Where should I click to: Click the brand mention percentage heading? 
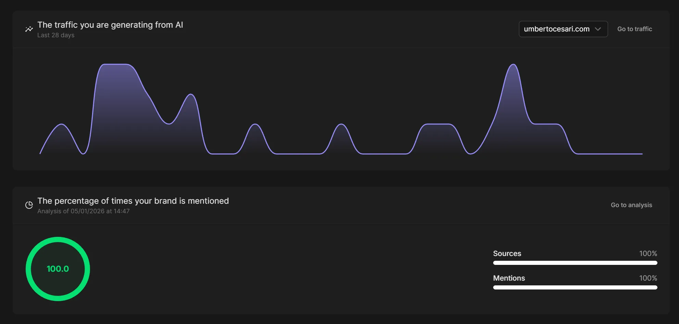click(x=133, y=201)
